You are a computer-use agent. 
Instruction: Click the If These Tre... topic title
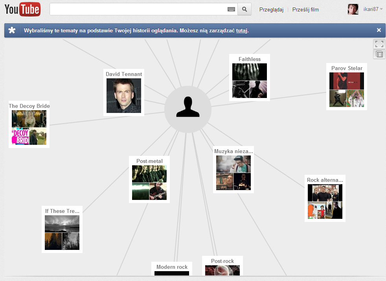(62, 211)
